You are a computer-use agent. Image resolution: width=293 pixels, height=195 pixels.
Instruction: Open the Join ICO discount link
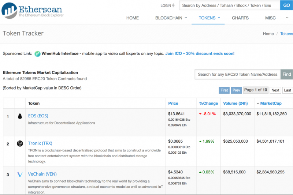tap(200, 53)
